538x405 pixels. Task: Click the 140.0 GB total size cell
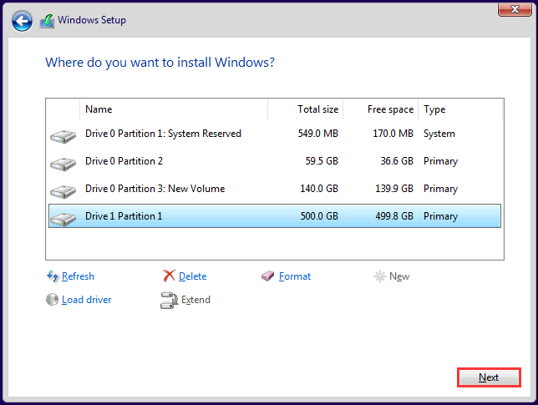[319, 188]
